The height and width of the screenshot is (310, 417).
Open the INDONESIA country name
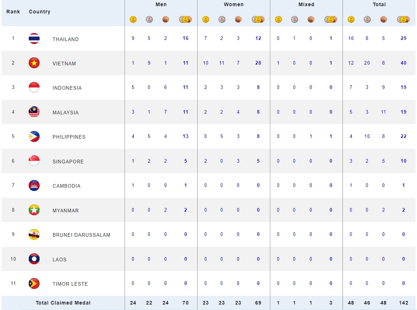[67, 88]
